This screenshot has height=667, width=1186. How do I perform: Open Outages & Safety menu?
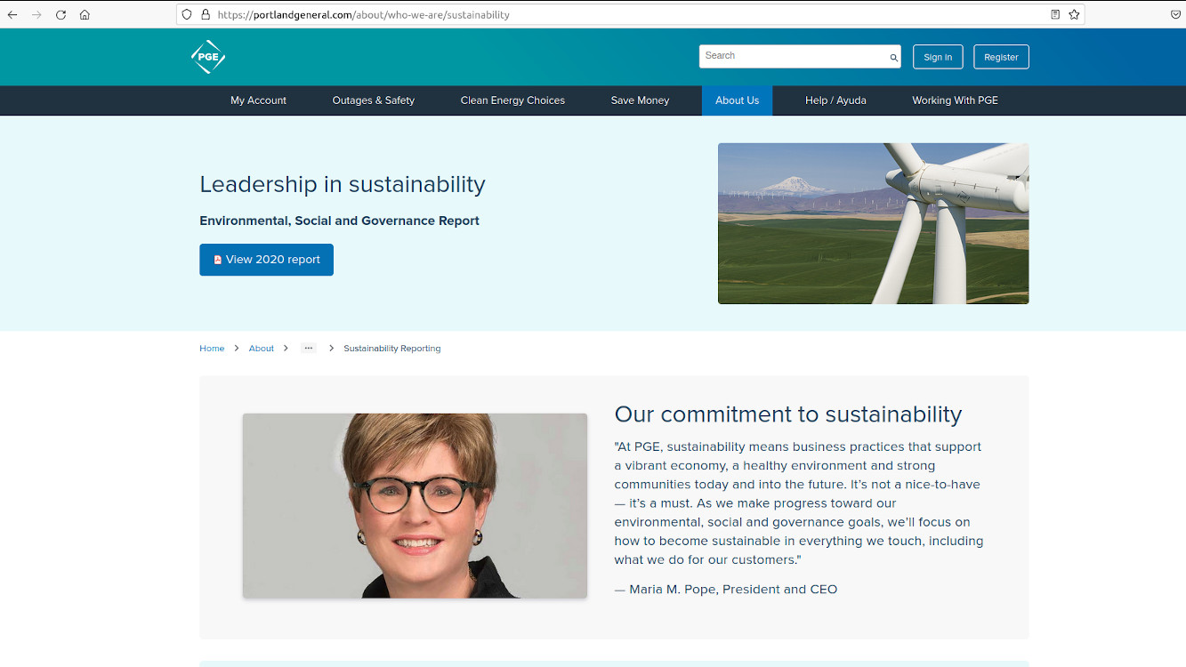tap(373, 100)
